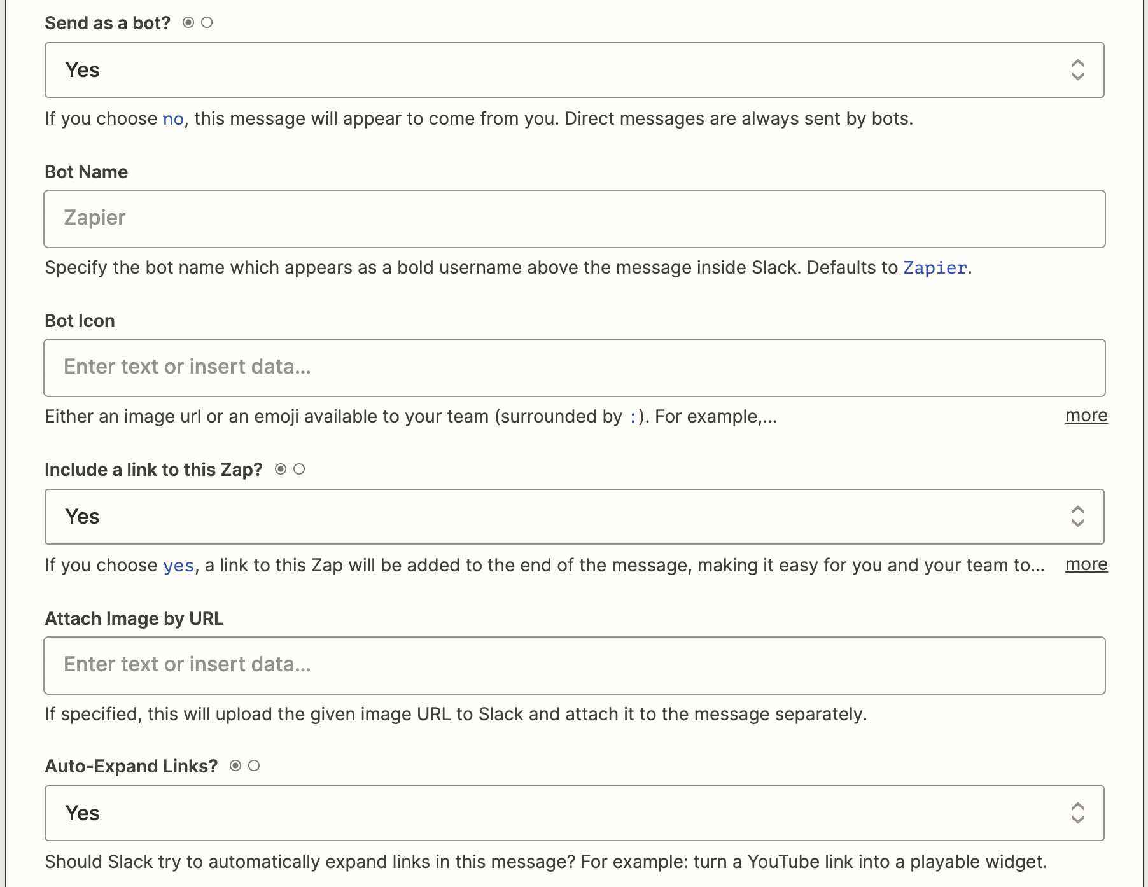Screen dimensions: 1148x887
Task: Click the 'Bot Icon' label
Action: 80,321
